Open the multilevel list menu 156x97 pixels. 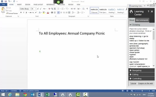tap(67, 9)
